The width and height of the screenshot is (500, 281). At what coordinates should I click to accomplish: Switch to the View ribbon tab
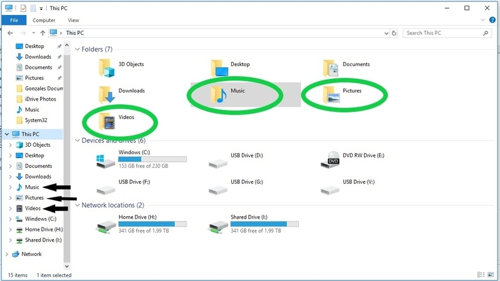click(74, 20)
